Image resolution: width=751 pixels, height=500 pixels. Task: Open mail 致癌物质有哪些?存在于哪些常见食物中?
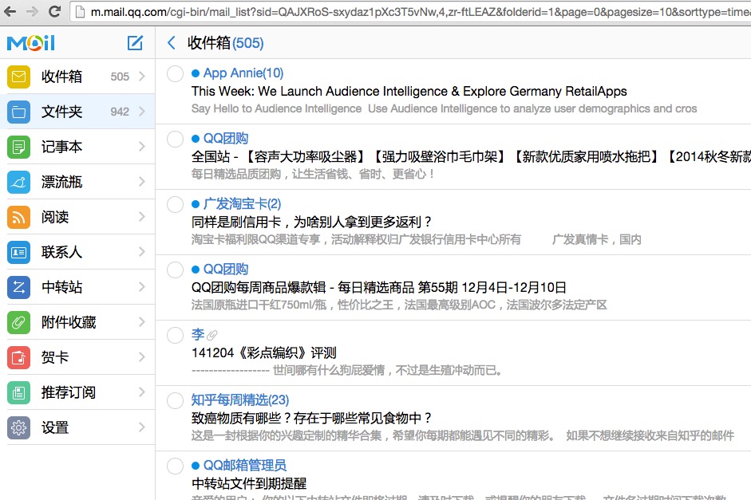pos(312,418)
